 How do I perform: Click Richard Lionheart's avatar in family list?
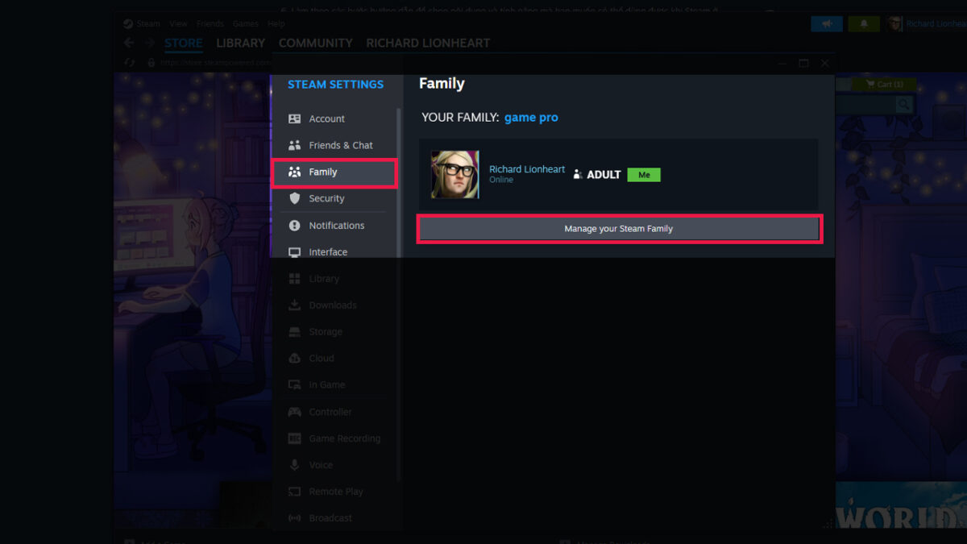pos(454,174)
